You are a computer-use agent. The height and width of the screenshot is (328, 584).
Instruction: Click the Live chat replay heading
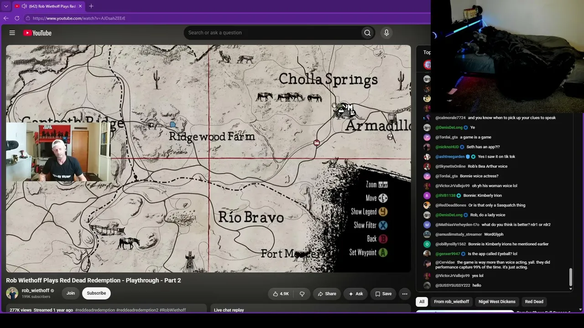(x=229, y=310)
